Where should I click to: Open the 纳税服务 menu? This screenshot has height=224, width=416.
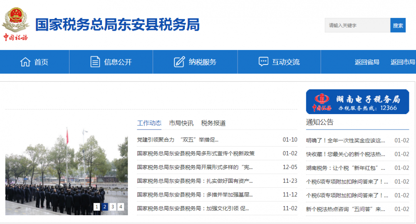(x=203, y=62)
